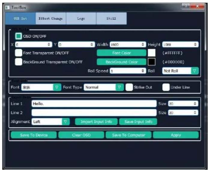The image size is (208, 170).
Task: Open the Logo tab
Action: click(81, 18)
